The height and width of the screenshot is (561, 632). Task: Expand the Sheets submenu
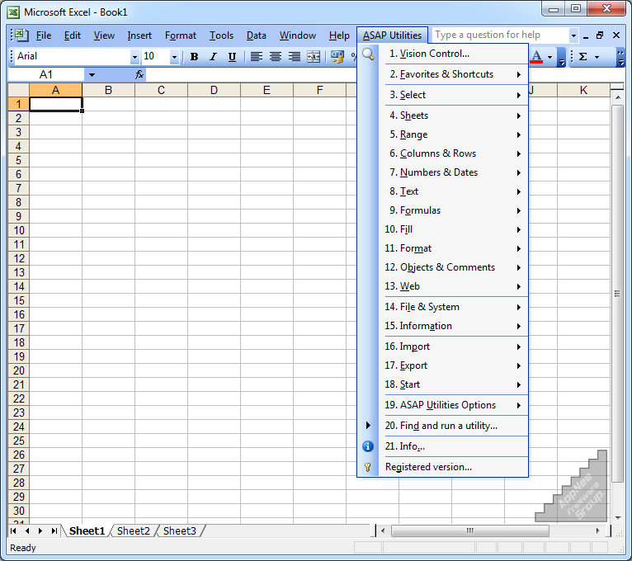(454, 115)
